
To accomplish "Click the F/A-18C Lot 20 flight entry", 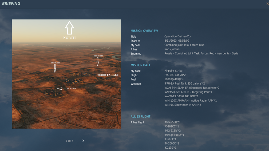I will click(175, 75).
